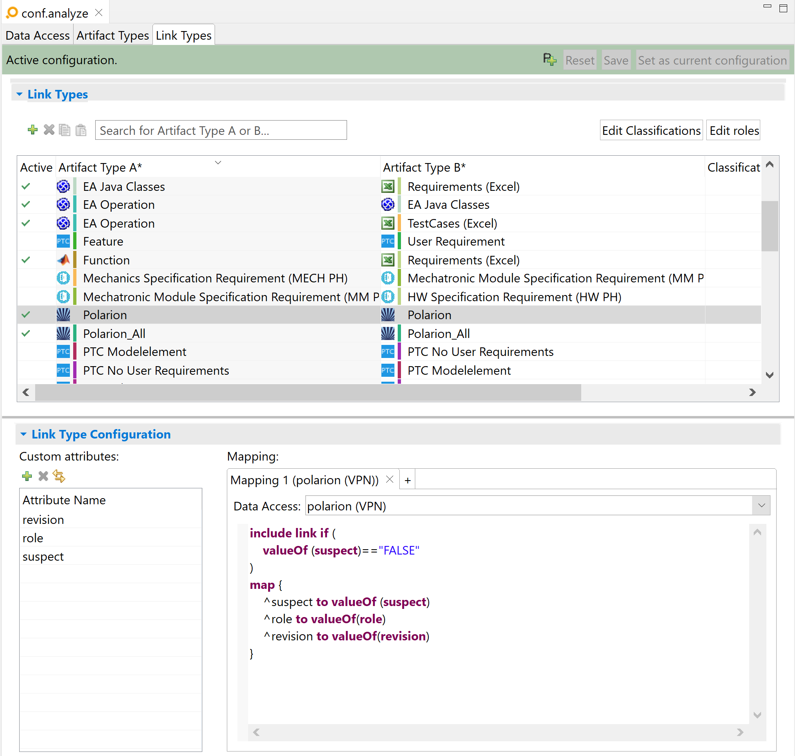Click the Artifact Type B* column header
Image resolution: width=795 pixels, height=756 pixels.
pos(542,168)
